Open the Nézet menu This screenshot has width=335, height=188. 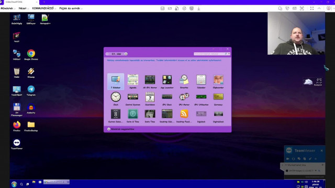coord(23,8)
